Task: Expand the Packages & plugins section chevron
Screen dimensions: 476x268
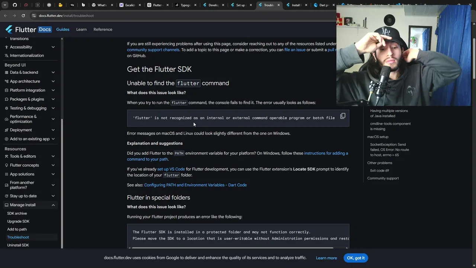Action: [x=53, y=99]
